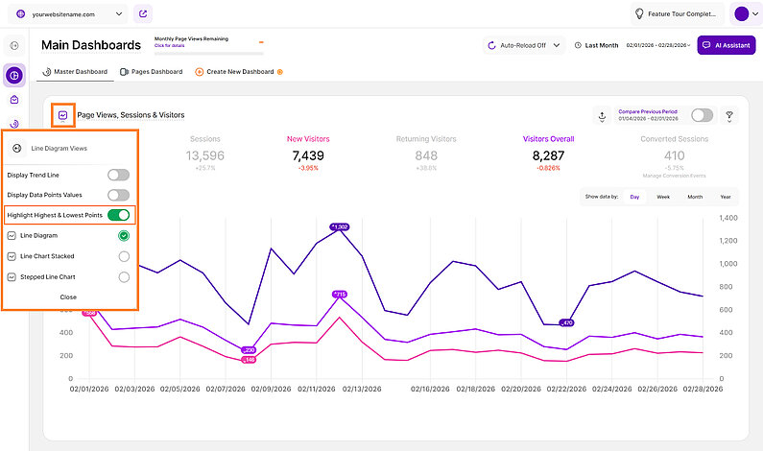Open the chart filter icon

coord(729,115)
